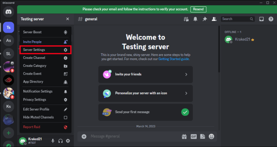Open the GIF picker
This screenshot has height=147, width=277.
pyautogui.click(x=193, y=137)
